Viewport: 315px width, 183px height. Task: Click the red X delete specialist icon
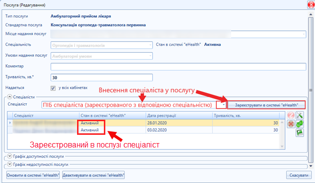point(291,124)
